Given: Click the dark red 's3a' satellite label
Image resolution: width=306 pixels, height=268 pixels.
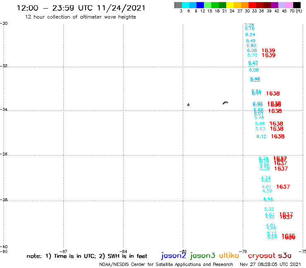Looking at the screenshot, I should tap(285, 256).
